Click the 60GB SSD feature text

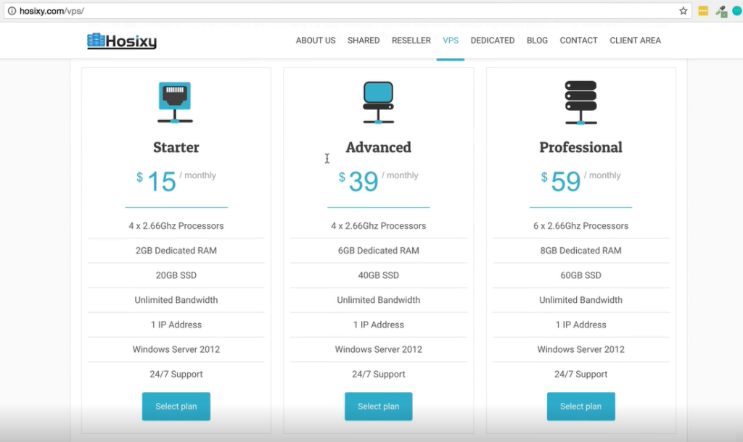point(581,275)
